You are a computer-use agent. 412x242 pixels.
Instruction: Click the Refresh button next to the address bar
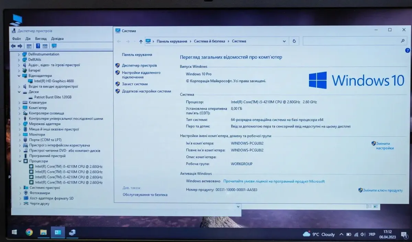pyautogui.click(x=294, y=41)
